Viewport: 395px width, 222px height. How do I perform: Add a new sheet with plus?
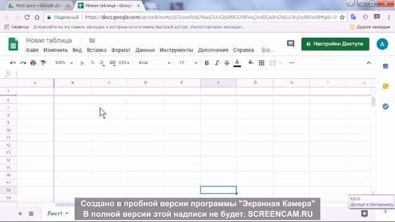click(20, 214)
